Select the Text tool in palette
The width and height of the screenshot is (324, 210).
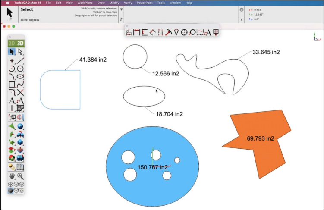(x=12, y=101)
